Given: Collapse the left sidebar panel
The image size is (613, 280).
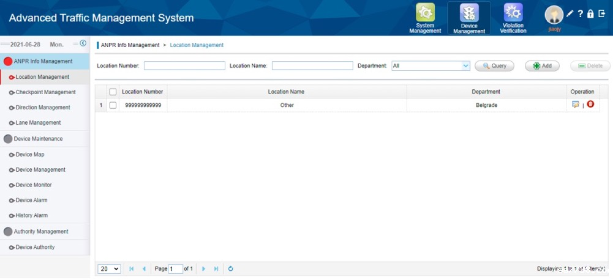Looking at the screenshot, I should 83,43.
